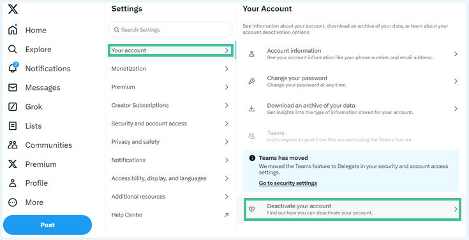Click Premium label in left sidebar
The image size is (469, 240).
[x=41, y=164]
